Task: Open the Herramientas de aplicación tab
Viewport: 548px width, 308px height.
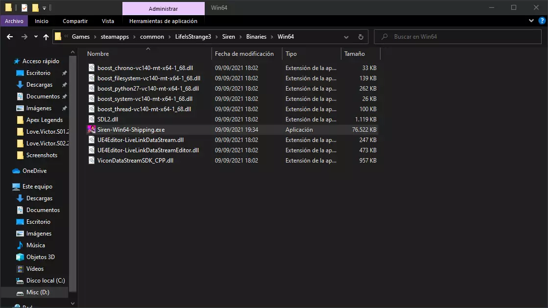Action: 163,21
